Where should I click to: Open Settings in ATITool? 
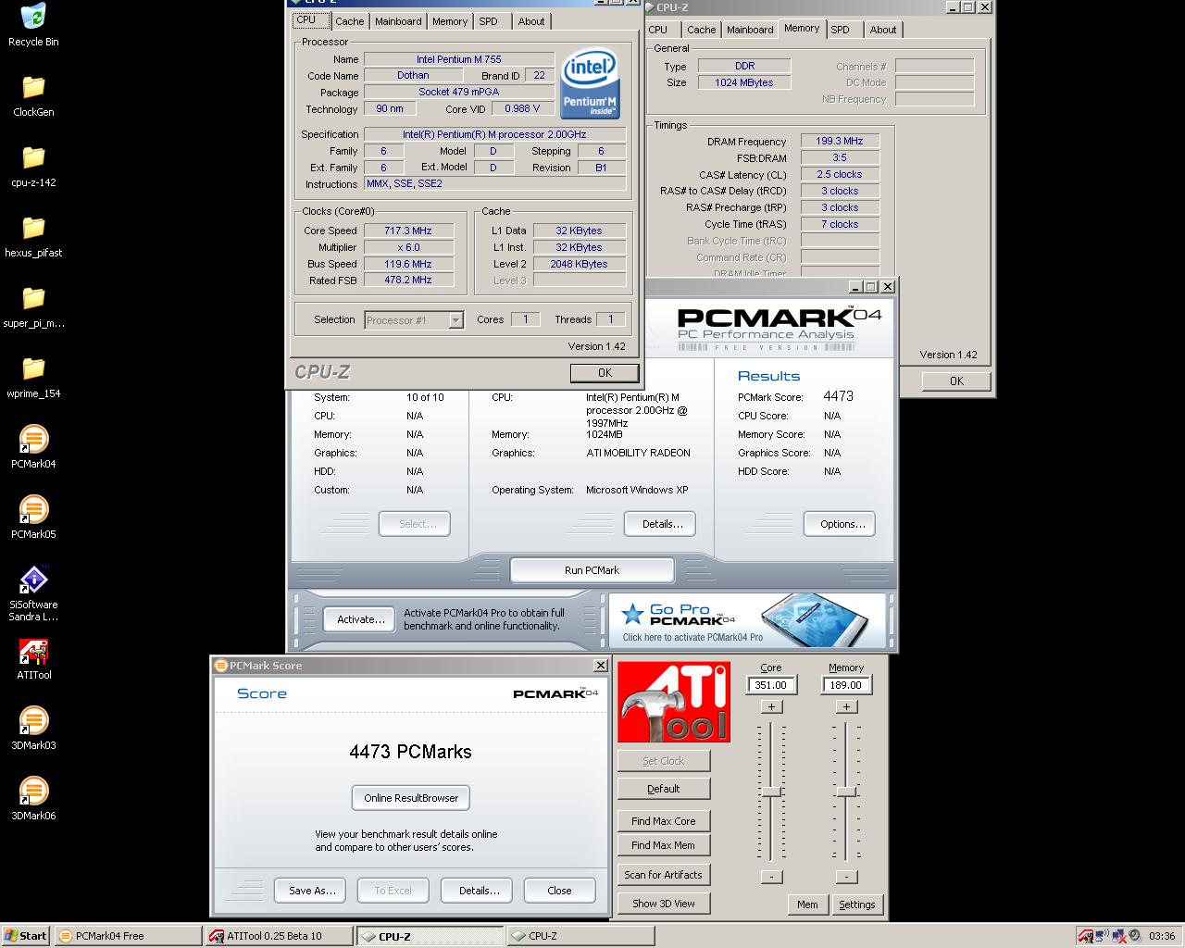tap(857, 904)
